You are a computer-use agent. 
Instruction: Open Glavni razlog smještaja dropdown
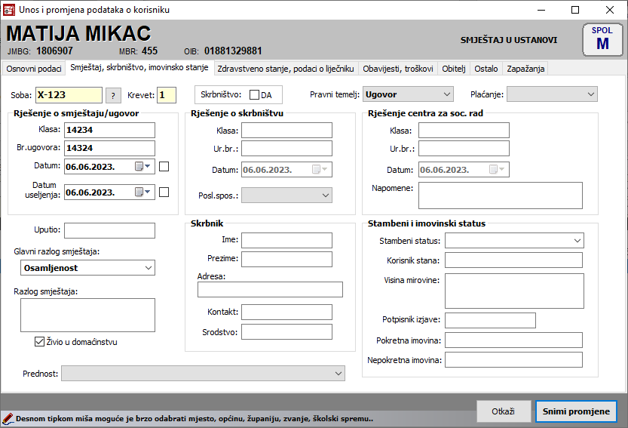[x=87, y=268]
